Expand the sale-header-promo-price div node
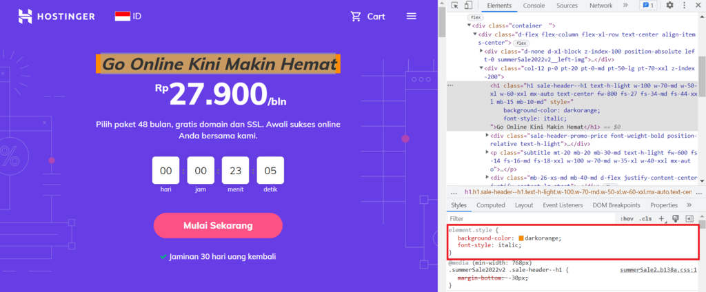 tap(487, 136)
